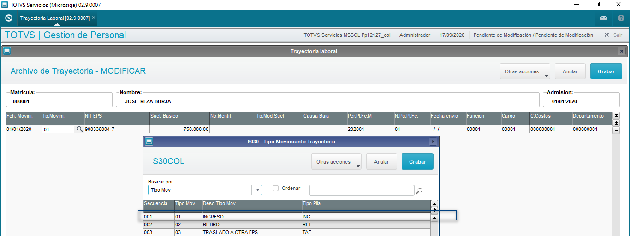Select the RETIRO row
Screen dimensions: 630x236
click(287, 224)
